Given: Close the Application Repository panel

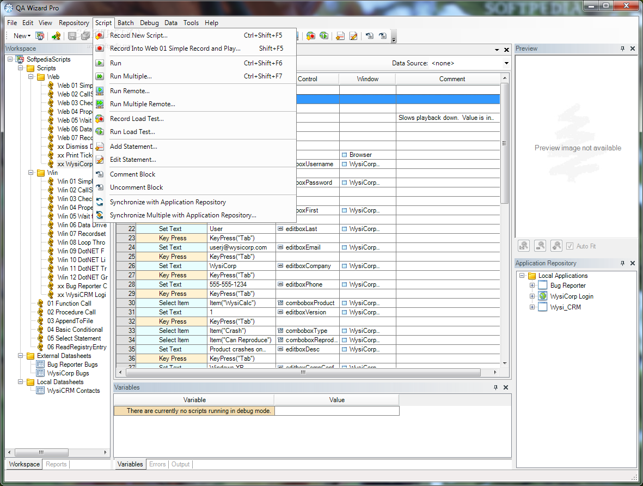Looking at the screenshot, I should 632,263.
